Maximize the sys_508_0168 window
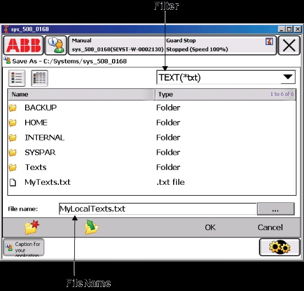The image size is (304, 291). (x=289, y=29)
